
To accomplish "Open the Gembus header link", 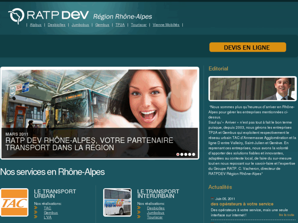I will [102, 25].
